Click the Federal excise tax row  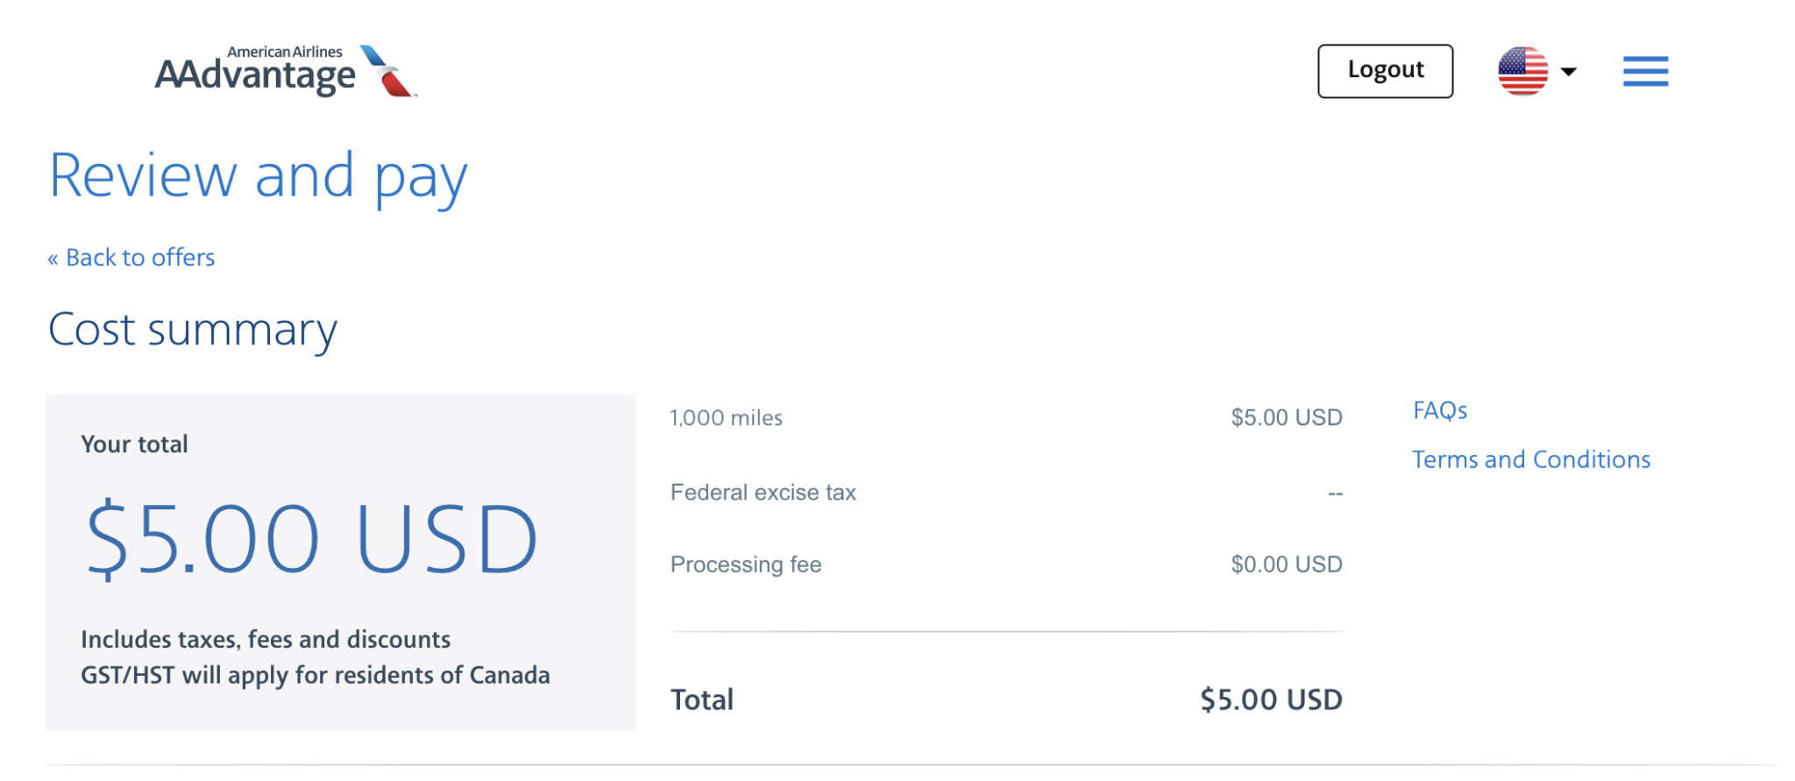tap(763, 492)
